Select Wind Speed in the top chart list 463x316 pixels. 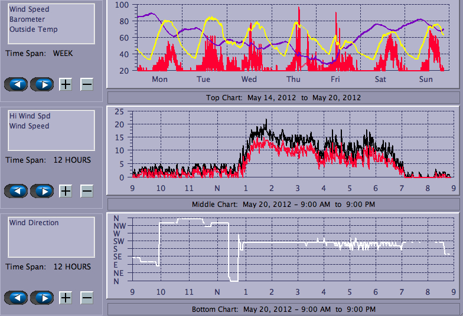point(29,9)
